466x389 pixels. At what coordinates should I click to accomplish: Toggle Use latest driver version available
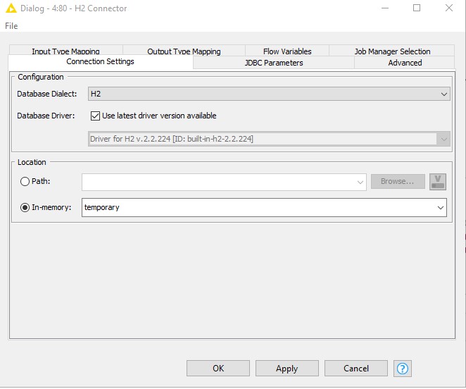[x=96, y=116]
